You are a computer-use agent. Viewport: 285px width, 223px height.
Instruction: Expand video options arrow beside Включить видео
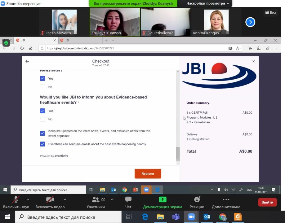[65, 199]
